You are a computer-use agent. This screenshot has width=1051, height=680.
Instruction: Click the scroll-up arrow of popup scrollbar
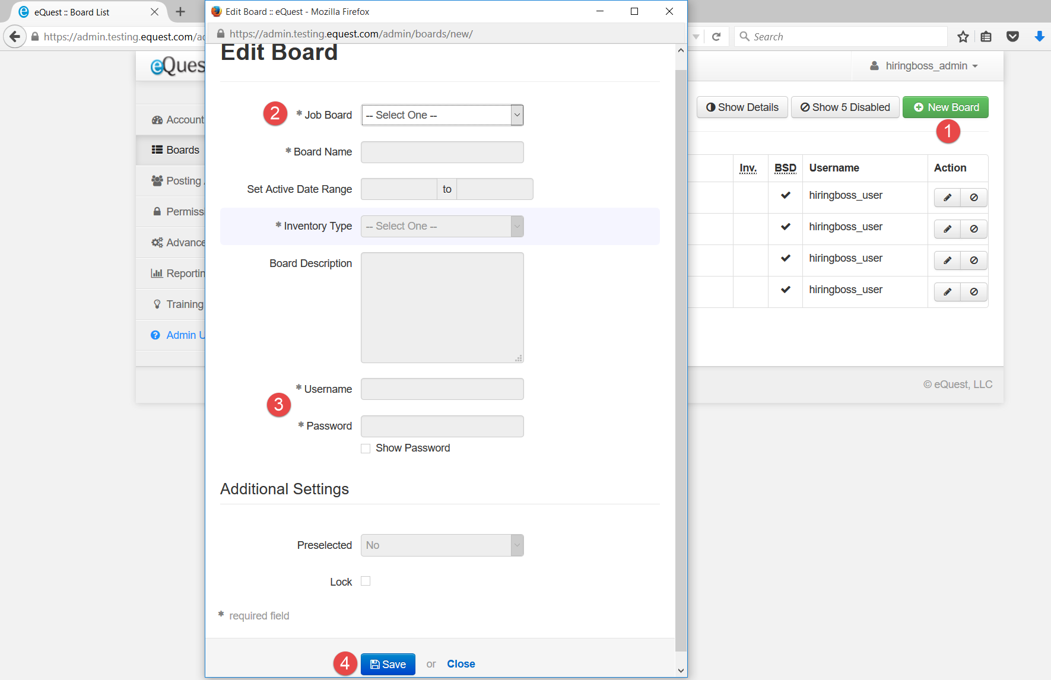681,50
